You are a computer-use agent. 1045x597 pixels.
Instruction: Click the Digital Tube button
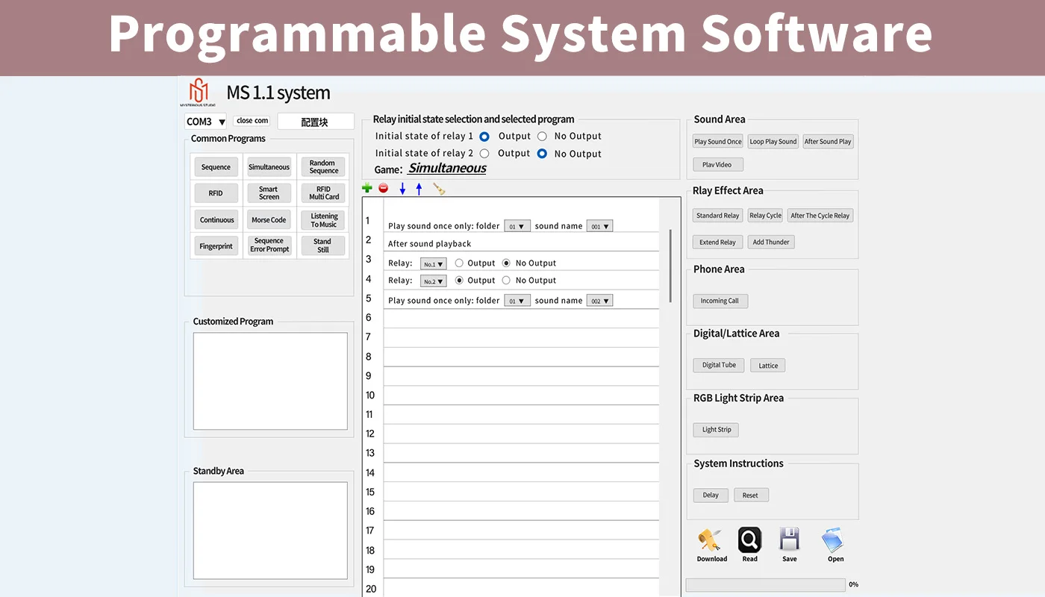(x=719, y=366)
